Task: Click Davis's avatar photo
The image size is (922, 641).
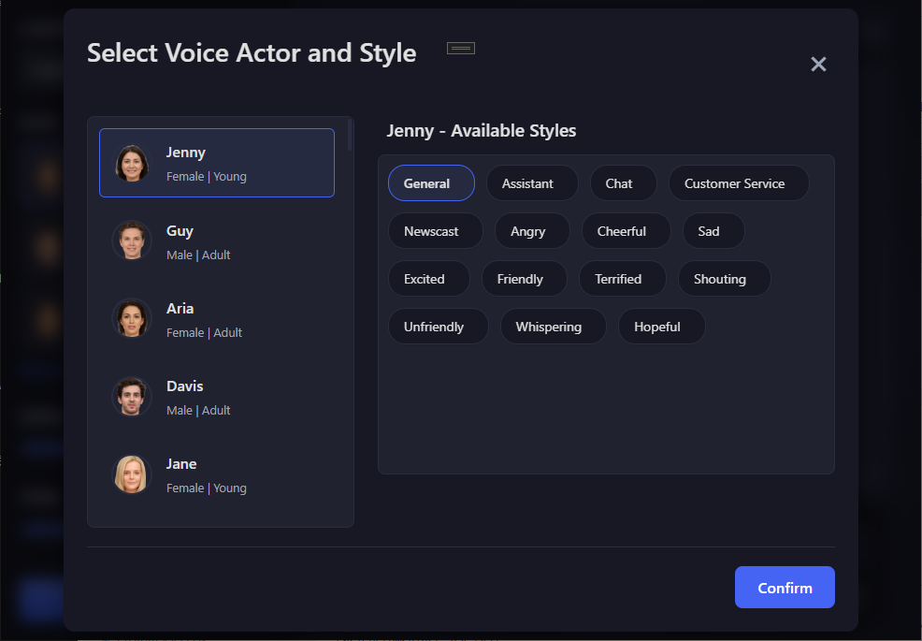Action: [132, 396]
